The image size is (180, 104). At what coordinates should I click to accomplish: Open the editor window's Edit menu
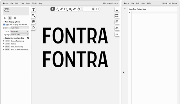17,3
